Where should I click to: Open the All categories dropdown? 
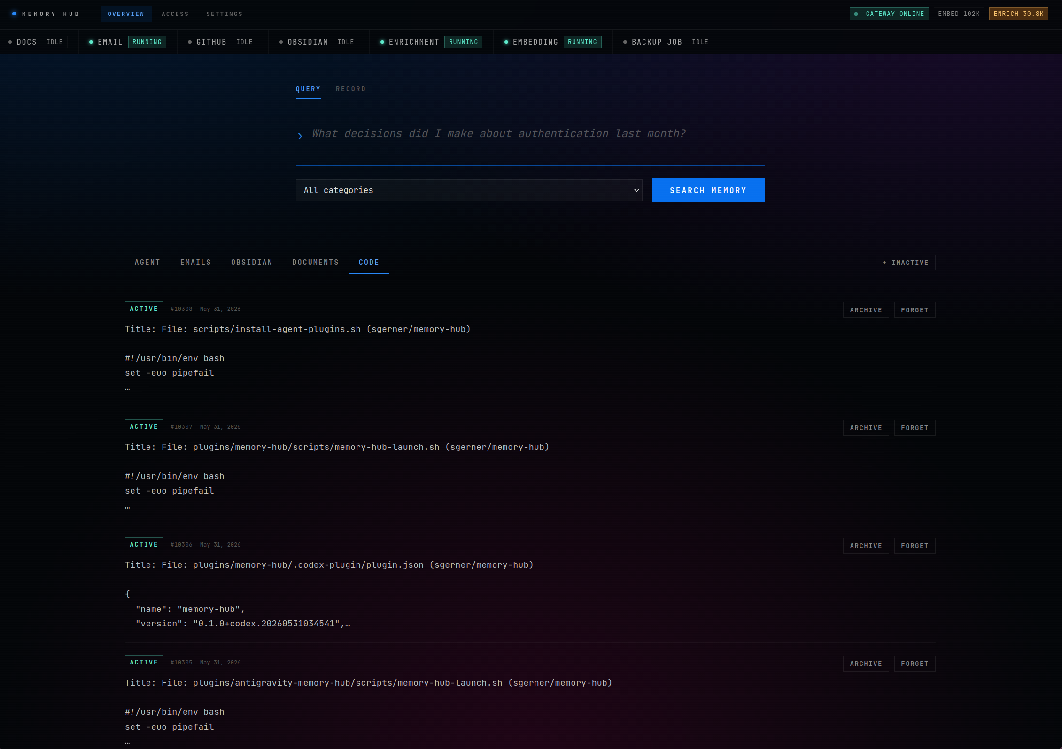point(469,190)
